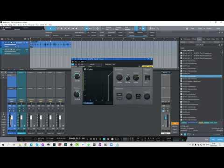Toggle the highlighted Snap button in the toolbar

click(x=143, y=28)
